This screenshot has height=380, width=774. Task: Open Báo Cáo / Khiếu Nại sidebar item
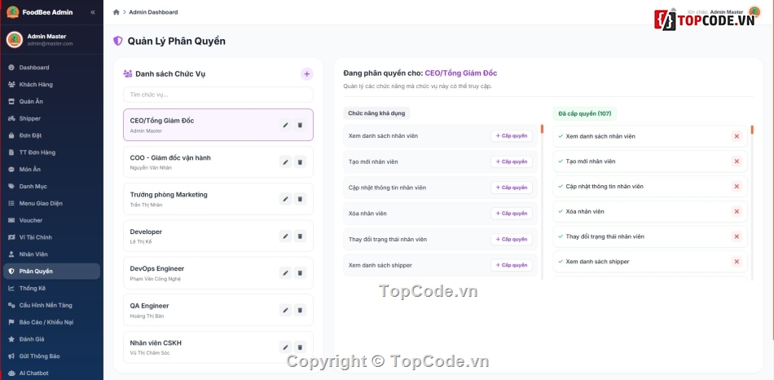(51, 322)
